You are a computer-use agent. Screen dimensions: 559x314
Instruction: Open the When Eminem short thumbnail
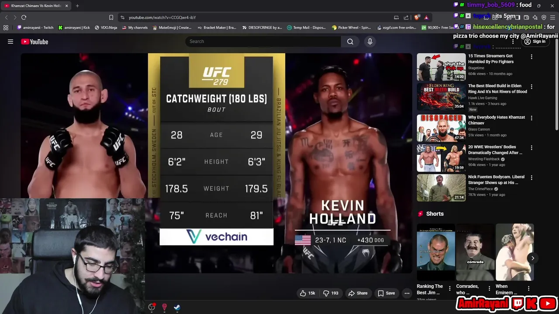coord(514,252)
